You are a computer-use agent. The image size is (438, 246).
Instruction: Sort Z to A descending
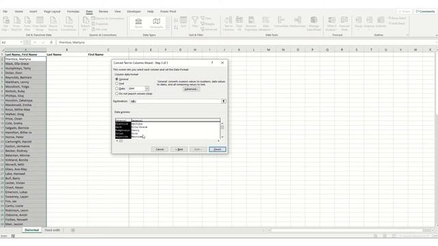pyautogui.click(x=176, y=27)
